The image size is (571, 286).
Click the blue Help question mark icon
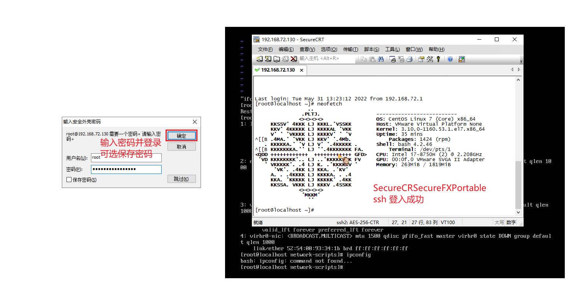point(450,59)
